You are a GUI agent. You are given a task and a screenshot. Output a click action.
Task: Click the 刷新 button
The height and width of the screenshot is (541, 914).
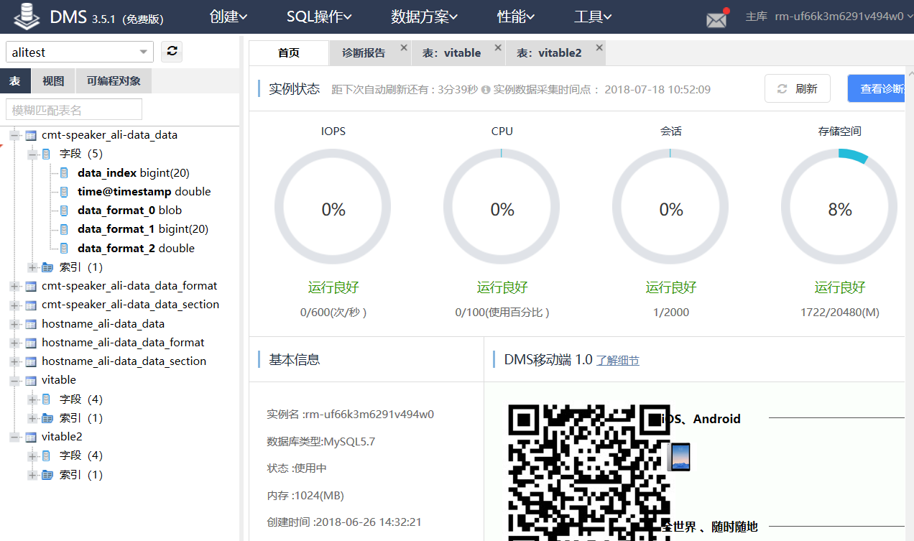pyautogui.click(x=798, y=88)
